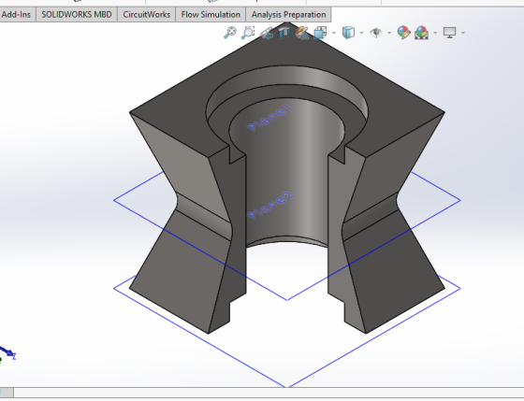Toggle the Hide/Show Items eye icon
This screenshot has width=524, height=401.
376,33
